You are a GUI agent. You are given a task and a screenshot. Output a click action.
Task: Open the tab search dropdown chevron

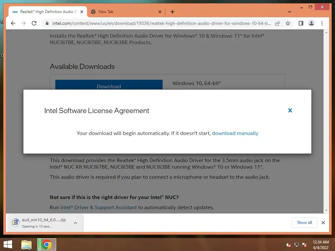[x=290, y=12]
